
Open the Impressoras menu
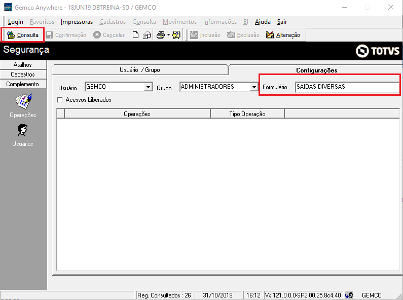click(x=77, y=22)
